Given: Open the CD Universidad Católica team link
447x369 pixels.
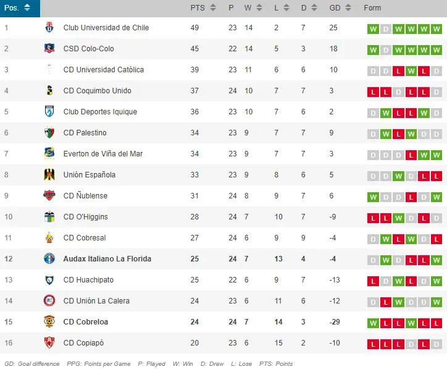Looking at the screenshot, I should coord(104,70).
